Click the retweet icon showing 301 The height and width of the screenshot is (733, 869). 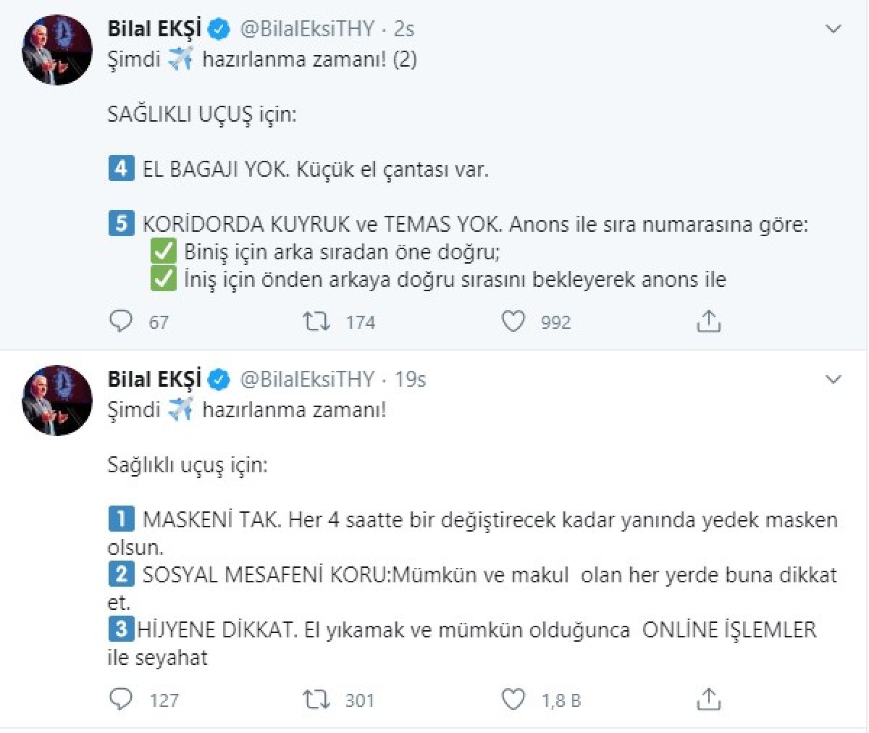[316, 698]
